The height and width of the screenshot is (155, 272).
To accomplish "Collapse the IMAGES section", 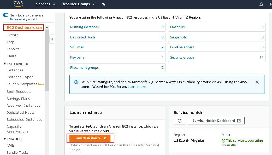I will [5, 139].
